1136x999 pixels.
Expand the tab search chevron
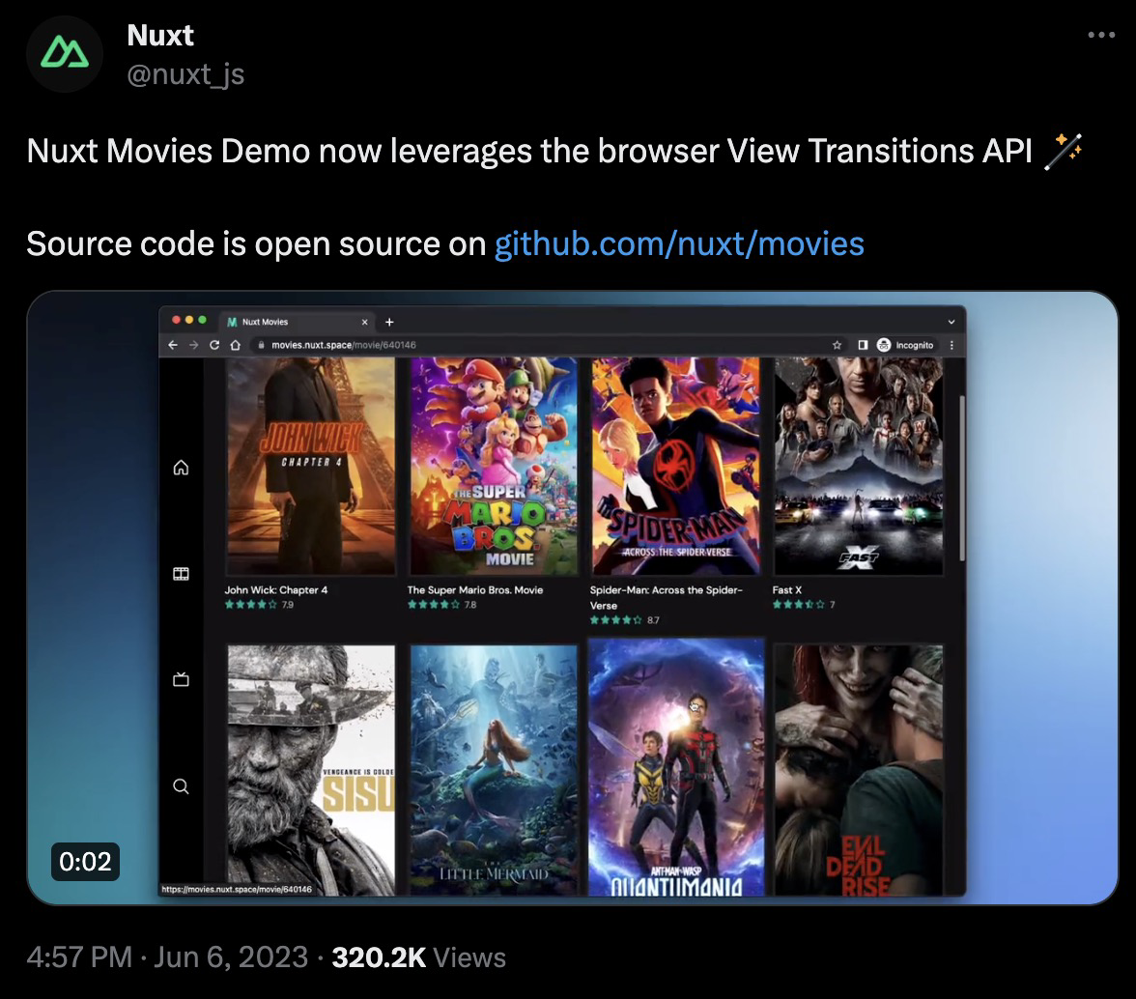click(x=951, y=322)
